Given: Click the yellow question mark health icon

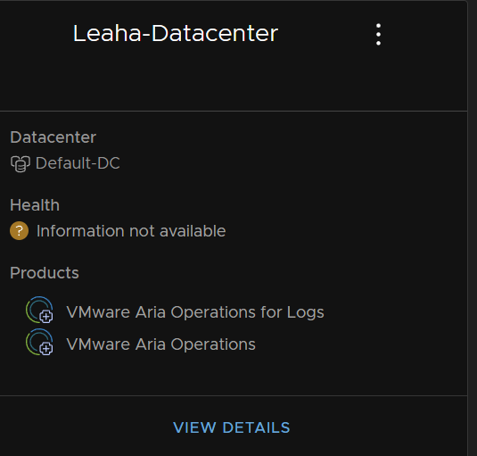Looking at the screenshot, I should click(19, 231).
